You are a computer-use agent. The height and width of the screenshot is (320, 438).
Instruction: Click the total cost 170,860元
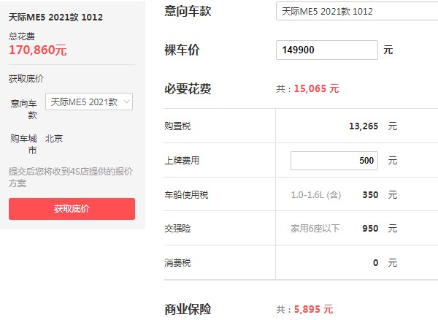38,50
